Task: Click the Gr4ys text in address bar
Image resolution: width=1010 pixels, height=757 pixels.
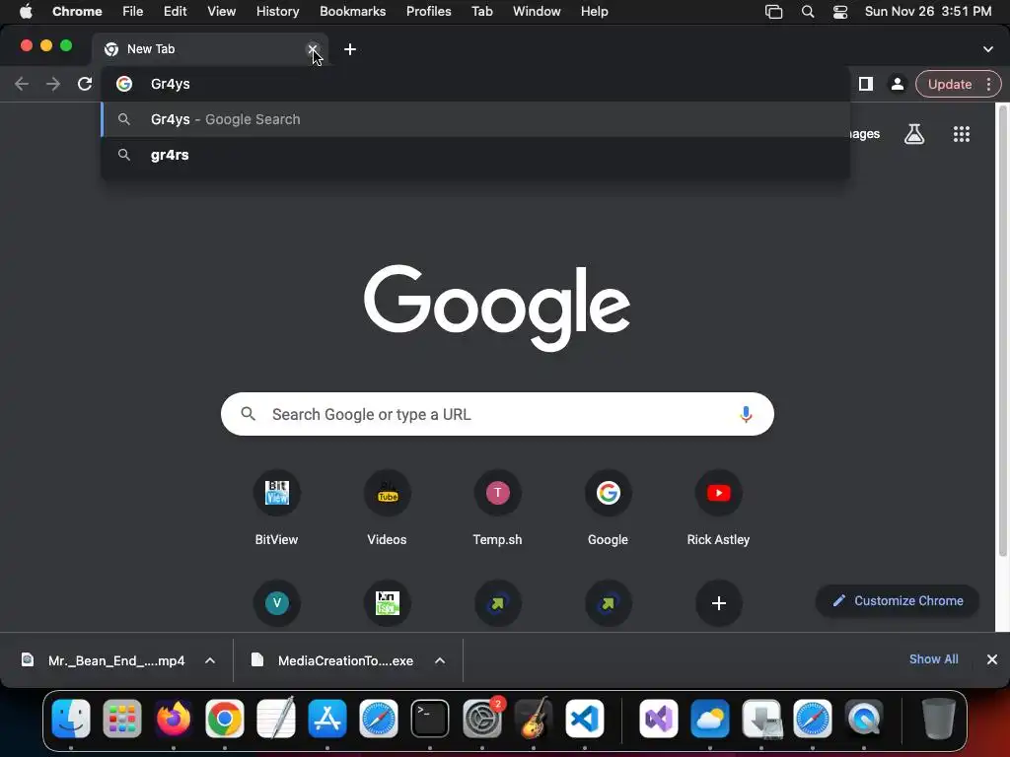Action: [170, 84]
